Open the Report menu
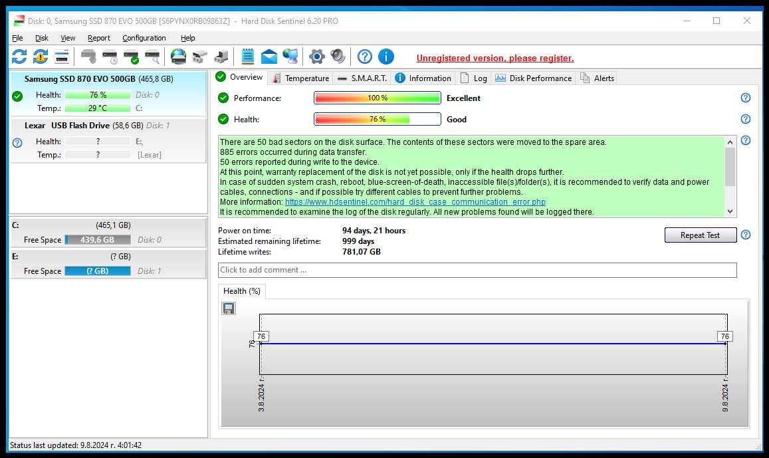Viewport: 769px width, 458px height. (x=98, y=38)
